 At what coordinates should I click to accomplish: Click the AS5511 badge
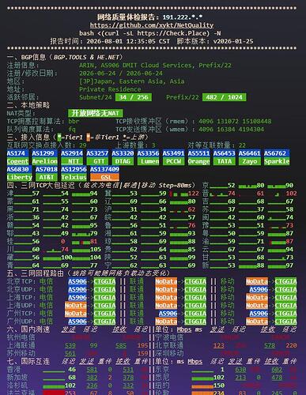pyautogui.click(x=198, y=153)
